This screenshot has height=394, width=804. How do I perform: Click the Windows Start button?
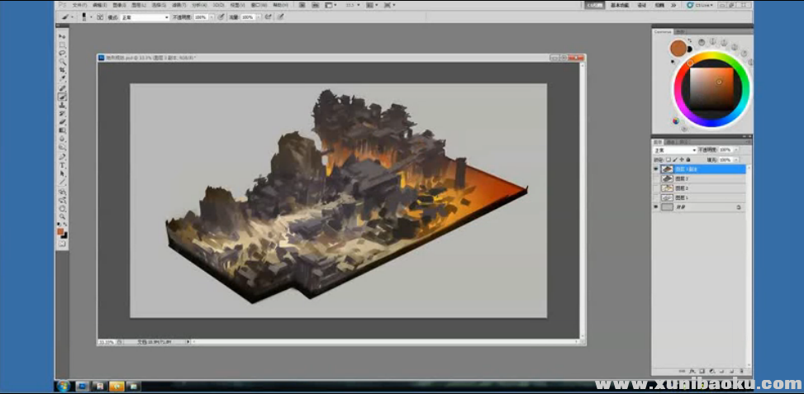click(x=63, y=386)
